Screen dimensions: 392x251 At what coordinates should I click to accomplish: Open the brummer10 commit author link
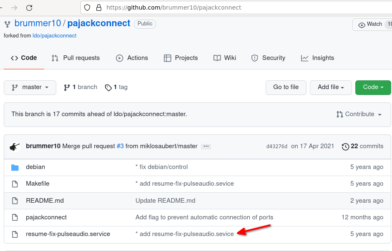click(43, 146)
